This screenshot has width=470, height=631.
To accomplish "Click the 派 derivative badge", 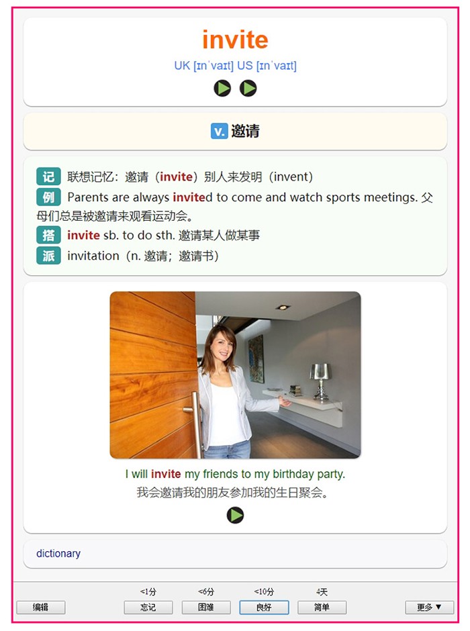I will point(48,256).
